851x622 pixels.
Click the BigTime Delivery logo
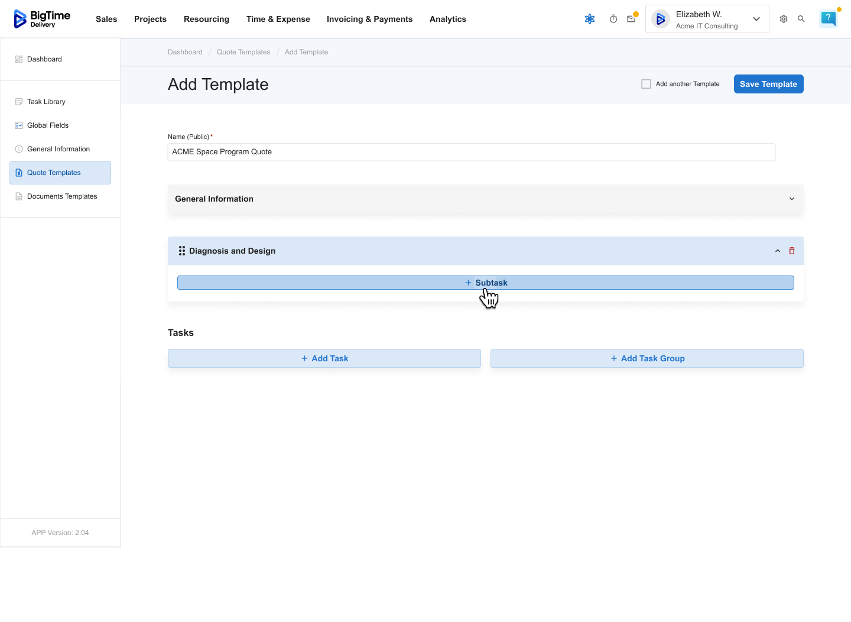coord(42,19)
